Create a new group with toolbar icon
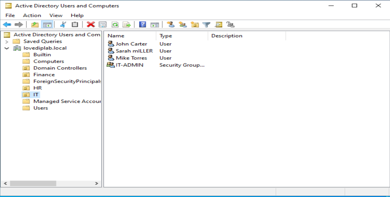 point(183,25)
